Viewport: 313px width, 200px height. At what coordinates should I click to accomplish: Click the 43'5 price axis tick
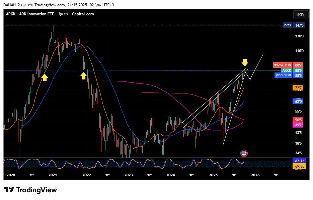[298, 133]
